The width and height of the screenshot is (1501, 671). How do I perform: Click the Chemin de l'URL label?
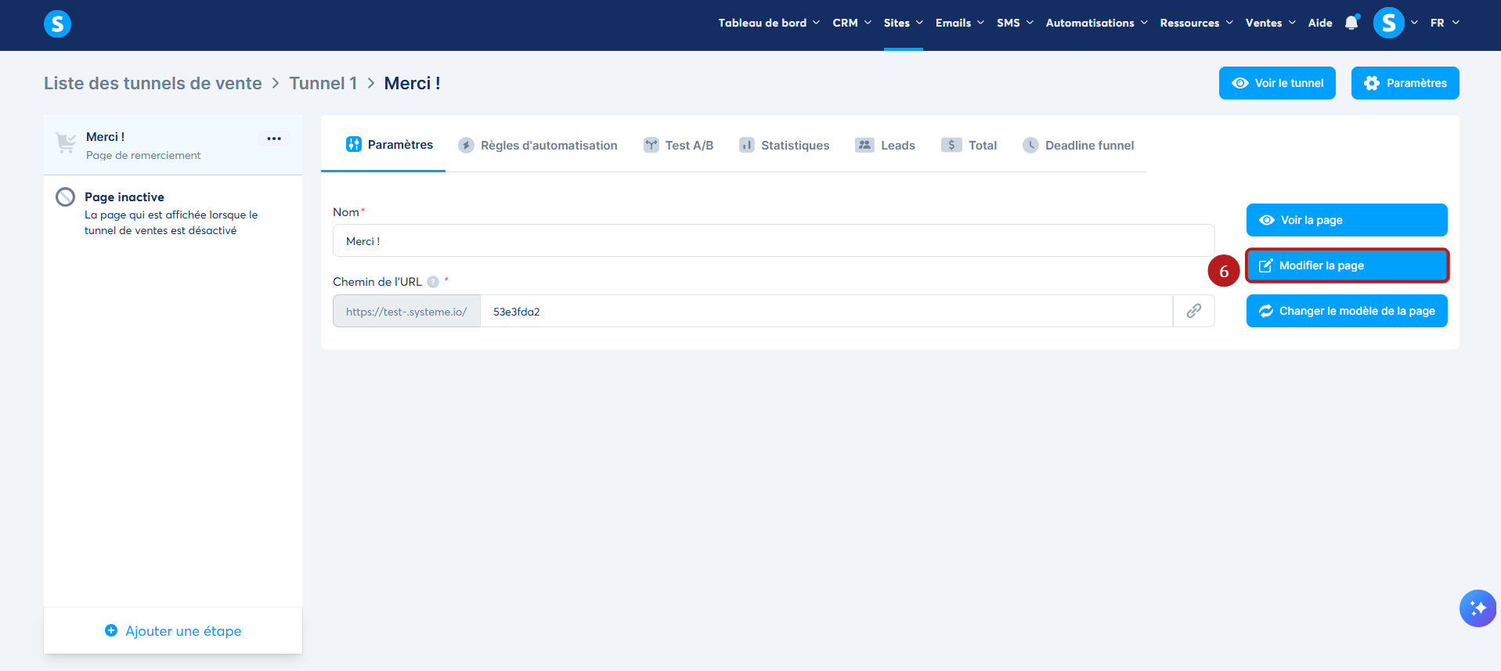377,282
